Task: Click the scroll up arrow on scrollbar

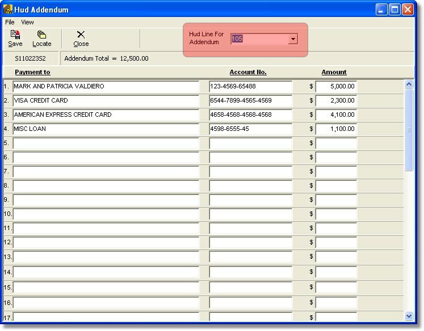Action: (x=409, y=84)
